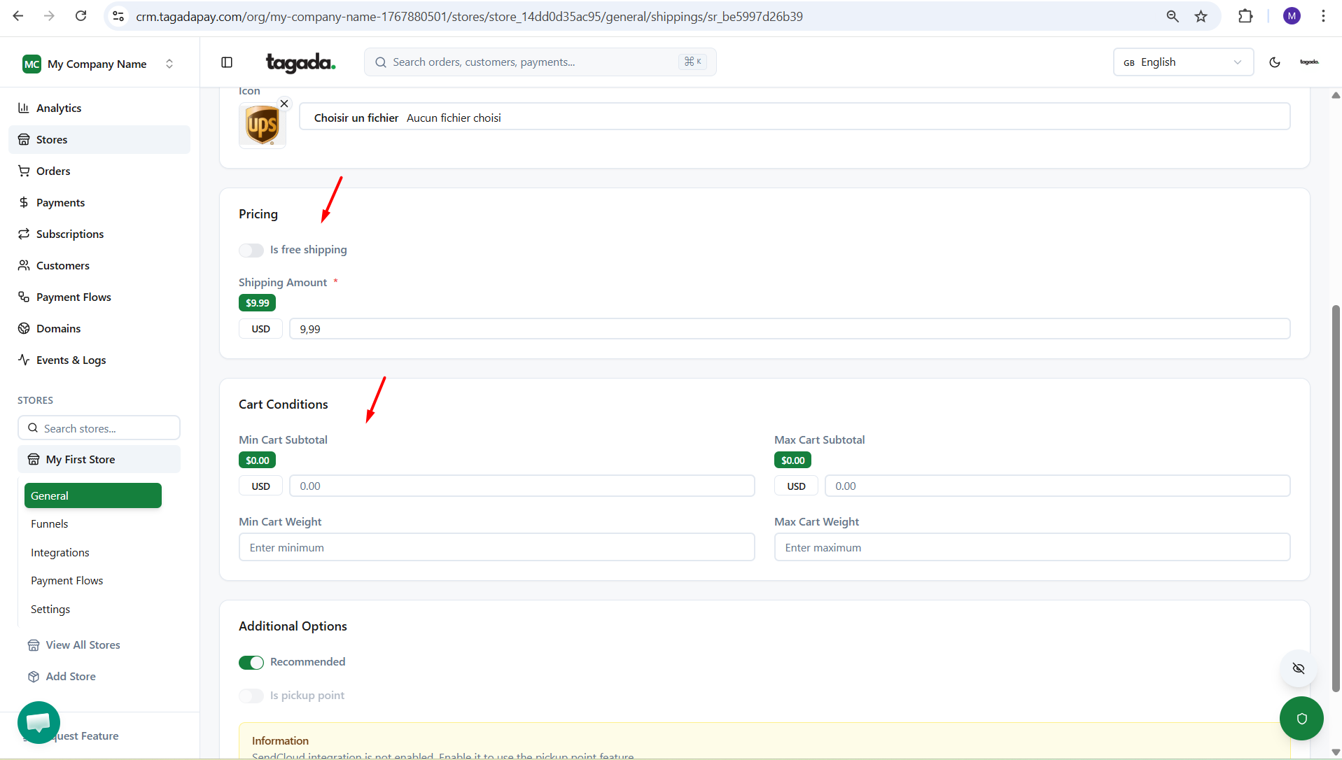Switch to dark mode with moon icon
Image resolution: width=1342 pixels, height=760 pixels.
(x=1275, y=62)
